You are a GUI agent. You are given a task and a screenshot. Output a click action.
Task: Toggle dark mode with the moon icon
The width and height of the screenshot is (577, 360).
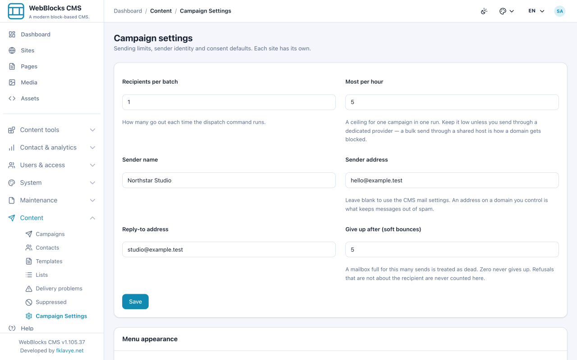tap(484, 11)
